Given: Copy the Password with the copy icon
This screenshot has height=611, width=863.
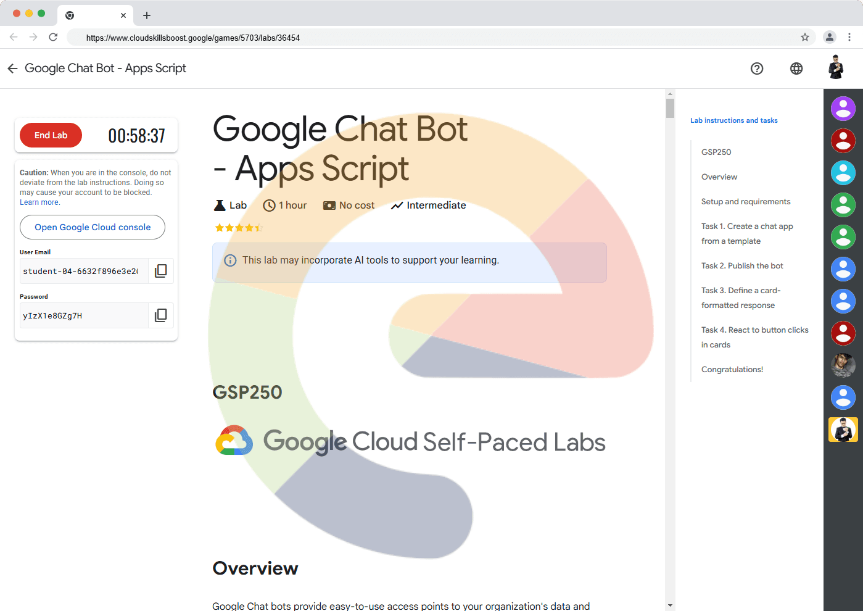Looking at the screenshot, I should (161, 315).
